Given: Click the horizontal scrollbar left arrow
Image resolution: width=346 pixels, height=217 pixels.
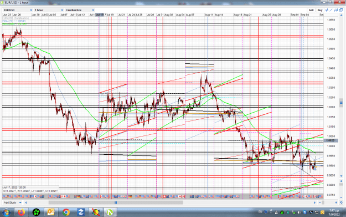Looking at the screenshot, I should (26, 203).
